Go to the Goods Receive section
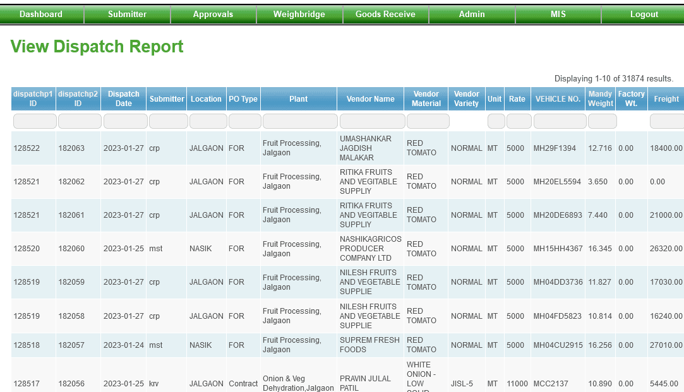This screenshot has height=392, width=684. (385, 14)
